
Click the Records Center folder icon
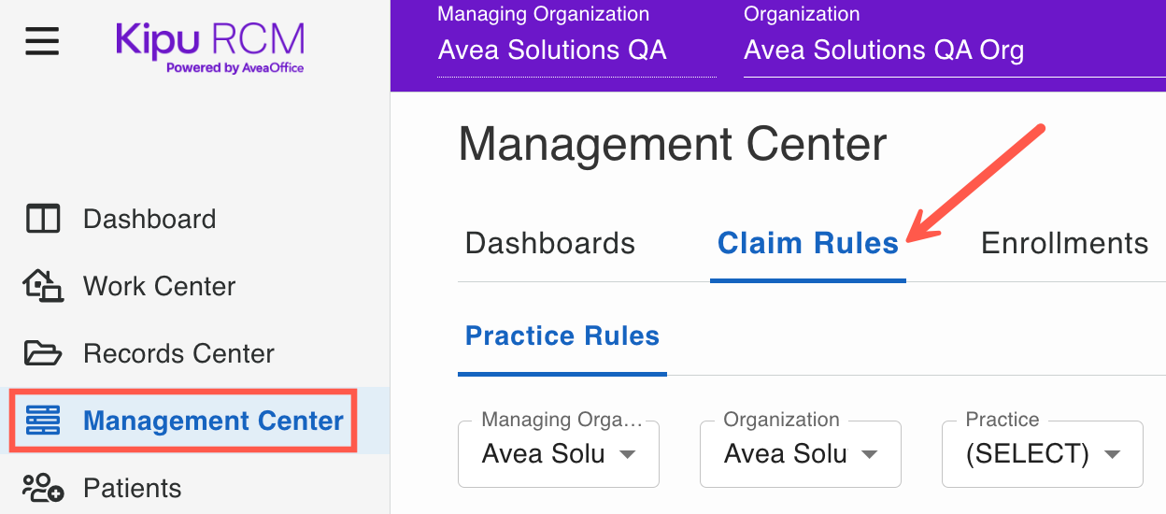(43, 353)
